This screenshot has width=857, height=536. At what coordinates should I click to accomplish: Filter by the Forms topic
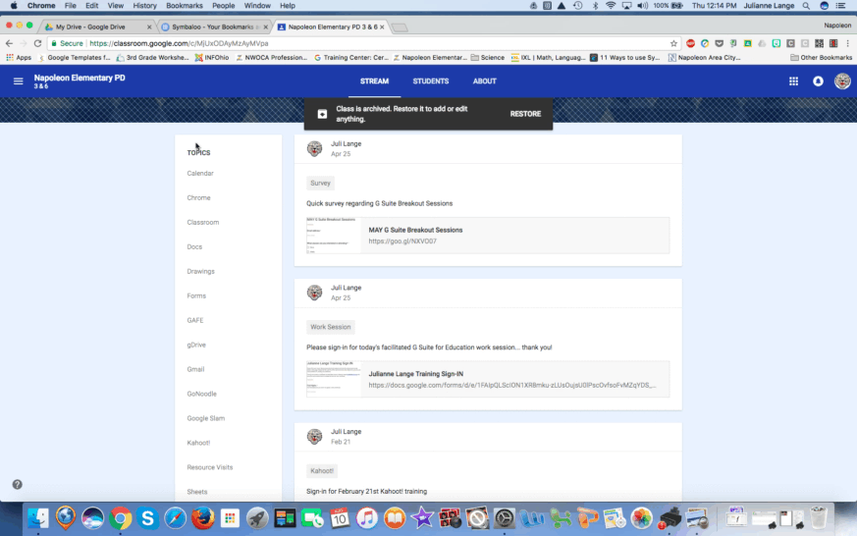(x=196, y=295)
